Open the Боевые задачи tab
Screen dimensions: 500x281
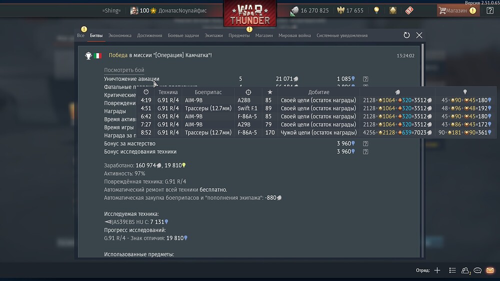click(x=183, y=35)
